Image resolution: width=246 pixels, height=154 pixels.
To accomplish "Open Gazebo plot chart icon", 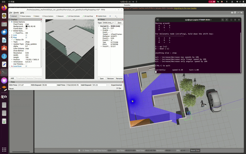I will (x=238, y=13).
